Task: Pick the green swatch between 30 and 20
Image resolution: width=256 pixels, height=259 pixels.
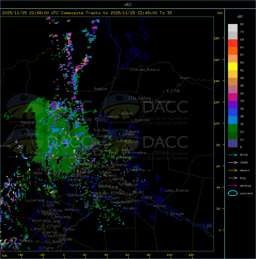Action: click(233, 128)
